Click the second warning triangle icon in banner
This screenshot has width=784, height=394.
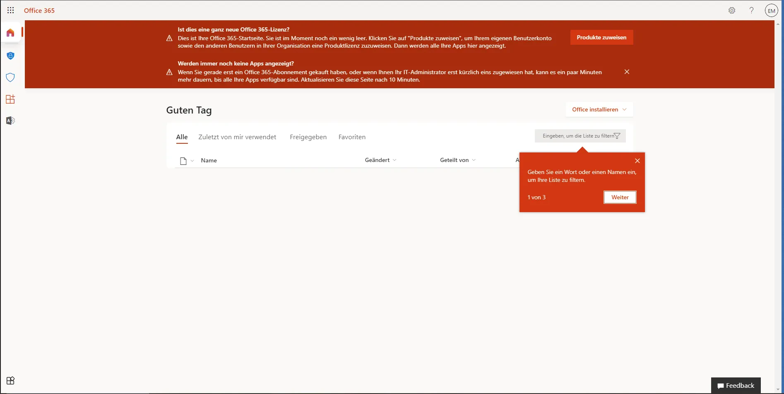click(x=169, y=72)
